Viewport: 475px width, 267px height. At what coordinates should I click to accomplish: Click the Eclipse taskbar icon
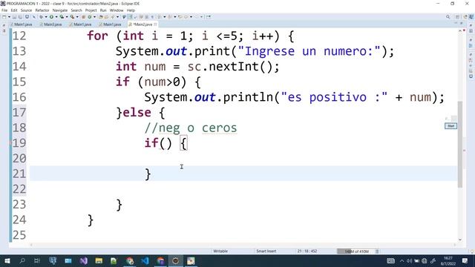175,260
